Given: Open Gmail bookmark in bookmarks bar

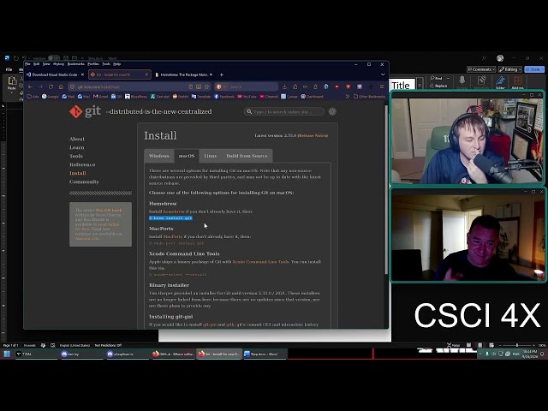Looking at the screenshot, I should (100, 97).
